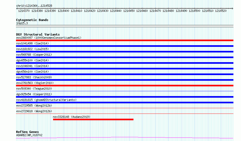241x141 pixels.
Task: Click ruler position 1214390
Action: click(50, 11)
